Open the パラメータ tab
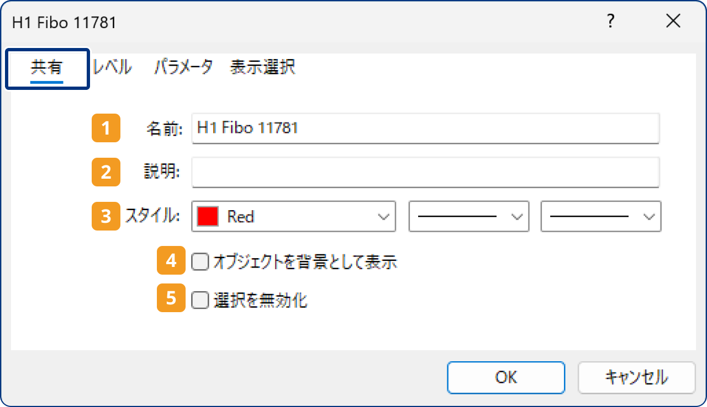 [x=183, y=67]
